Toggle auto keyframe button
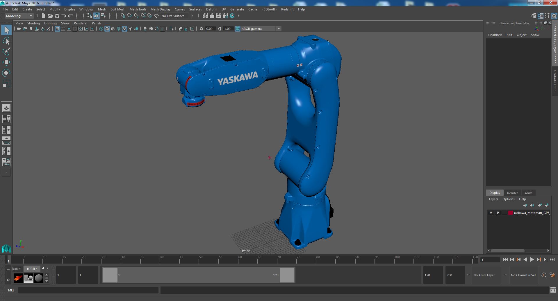Viewport: 558px width, 301px height. [544, 275]
